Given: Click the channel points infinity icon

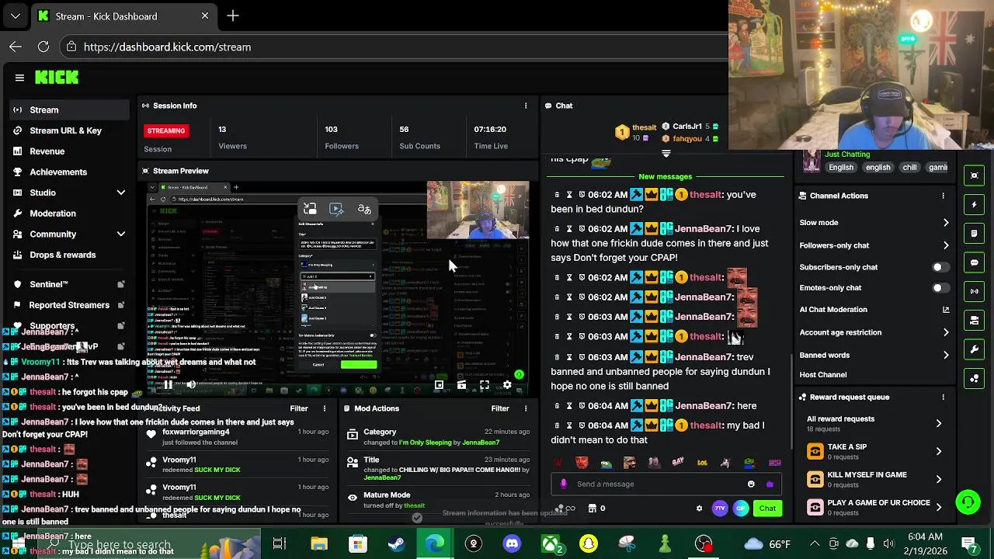Looking at the screenshot, I should 570,509.
